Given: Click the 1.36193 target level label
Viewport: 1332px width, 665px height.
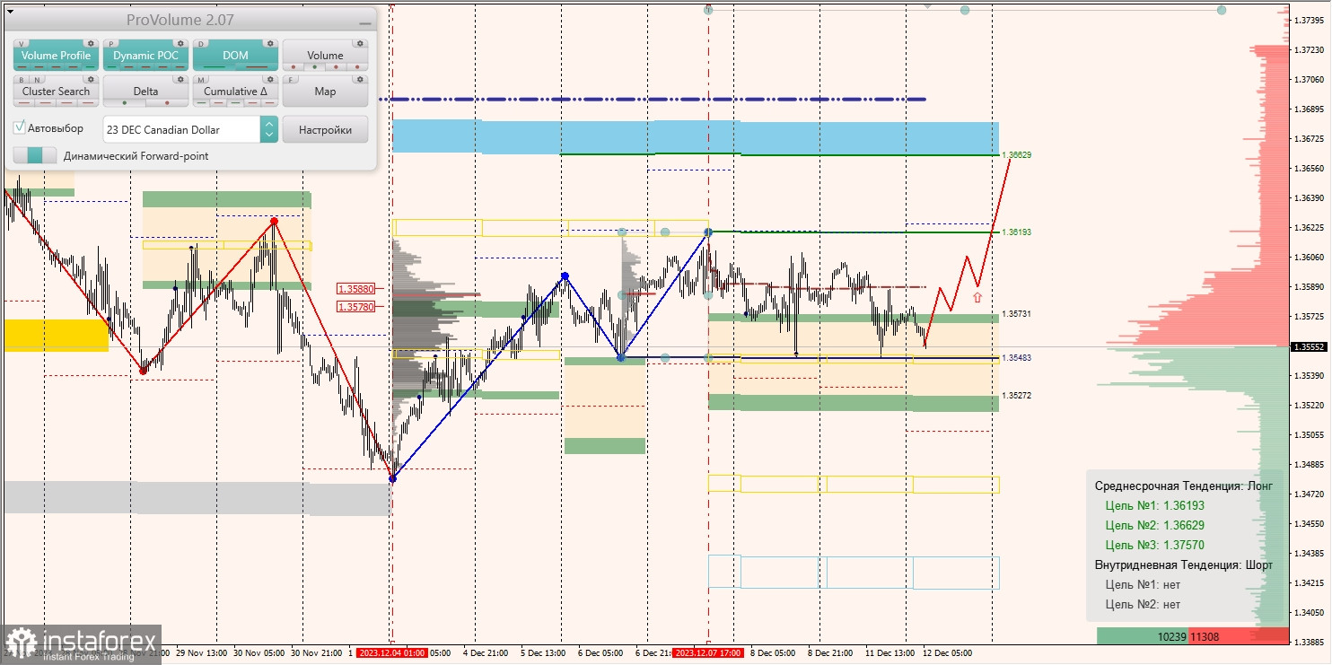Looking at the screenshot, I should point(1017,232).
